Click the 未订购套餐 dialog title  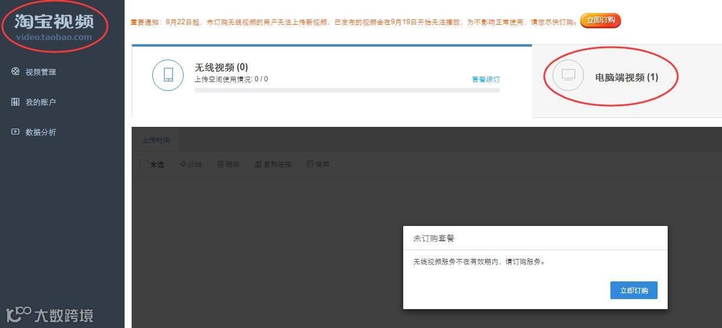434,238
